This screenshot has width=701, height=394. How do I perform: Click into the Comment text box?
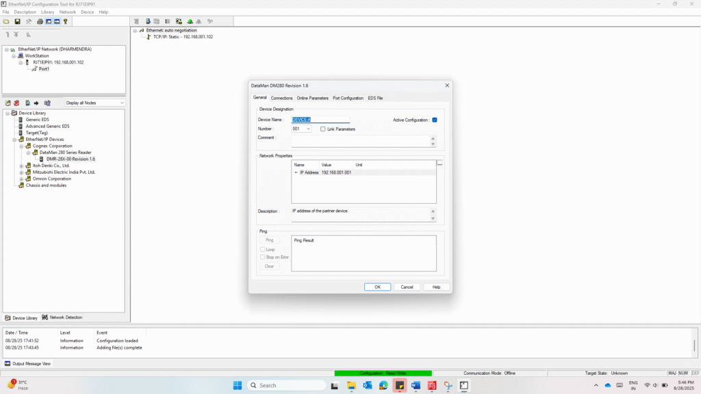361,141
